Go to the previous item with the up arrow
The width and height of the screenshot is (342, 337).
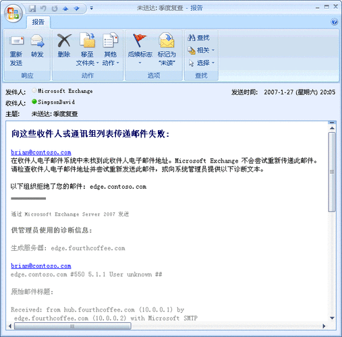point(65,9)
